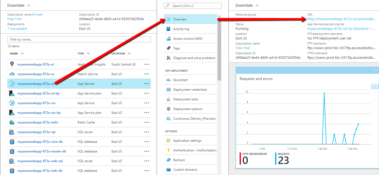This screenshot has width=379, height=175.
Task: Go to Access control (IAM)
Action: 190,39
